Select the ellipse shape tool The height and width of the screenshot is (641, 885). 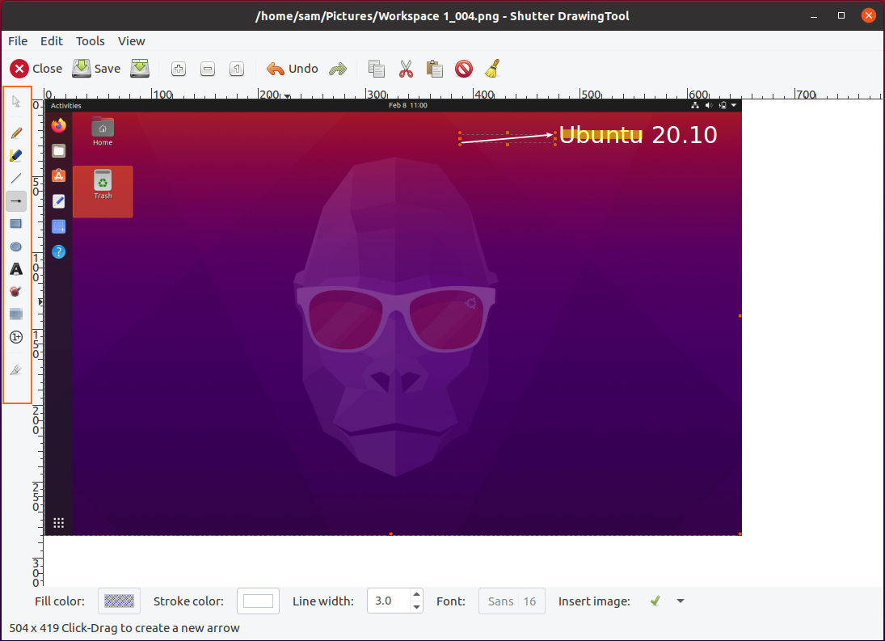pyautogui.click(x=16, y=247)
